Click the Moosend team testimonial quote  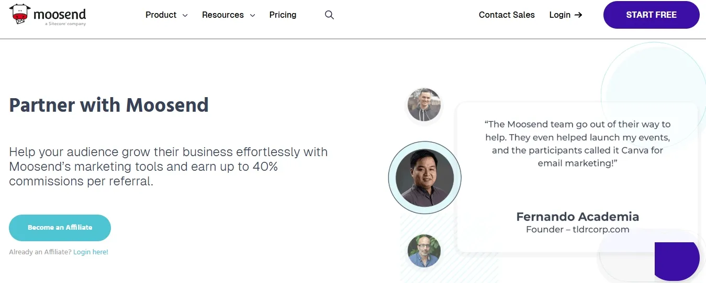click(577, 144)
